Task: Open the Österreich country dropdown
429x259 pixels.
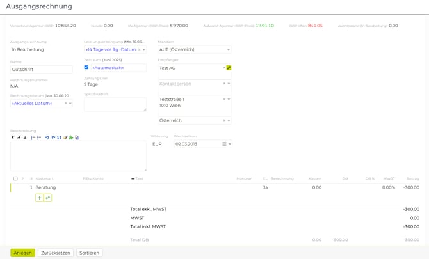Action: coord(229,120)
